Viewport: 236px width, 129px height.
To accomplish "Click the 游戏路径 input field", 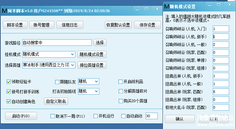I will 57,43.
